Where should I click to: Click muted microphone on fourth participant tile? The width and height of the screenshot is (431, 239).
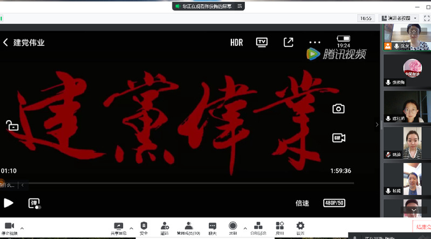pyautogui.click(x=388, y=154)
